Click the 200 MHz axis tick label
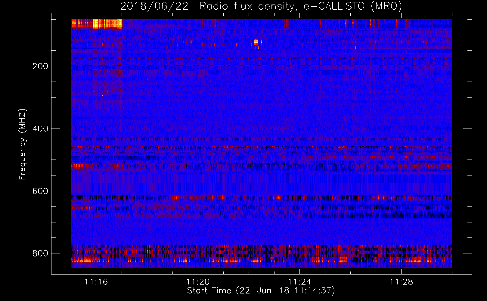487x301 pixels. coord(40,66)
